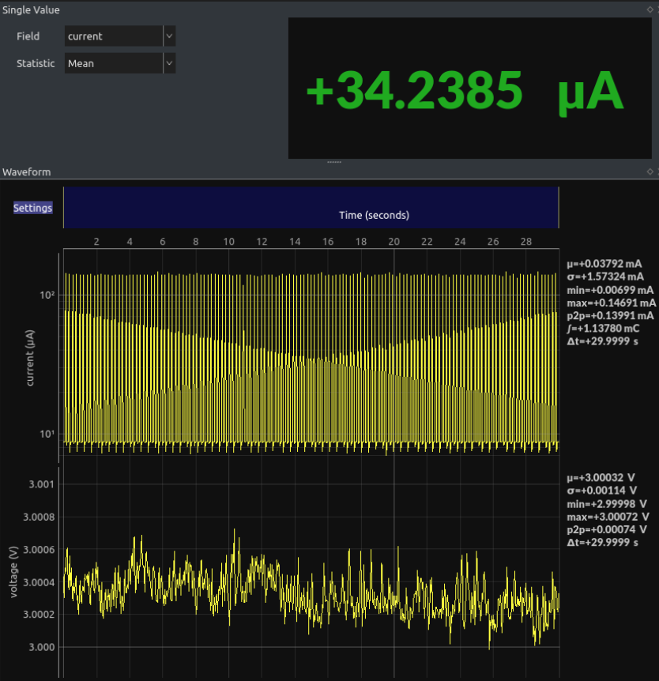Click the voltage (V) axis label
Screen dimensions: 659x681
coord(14,570)
